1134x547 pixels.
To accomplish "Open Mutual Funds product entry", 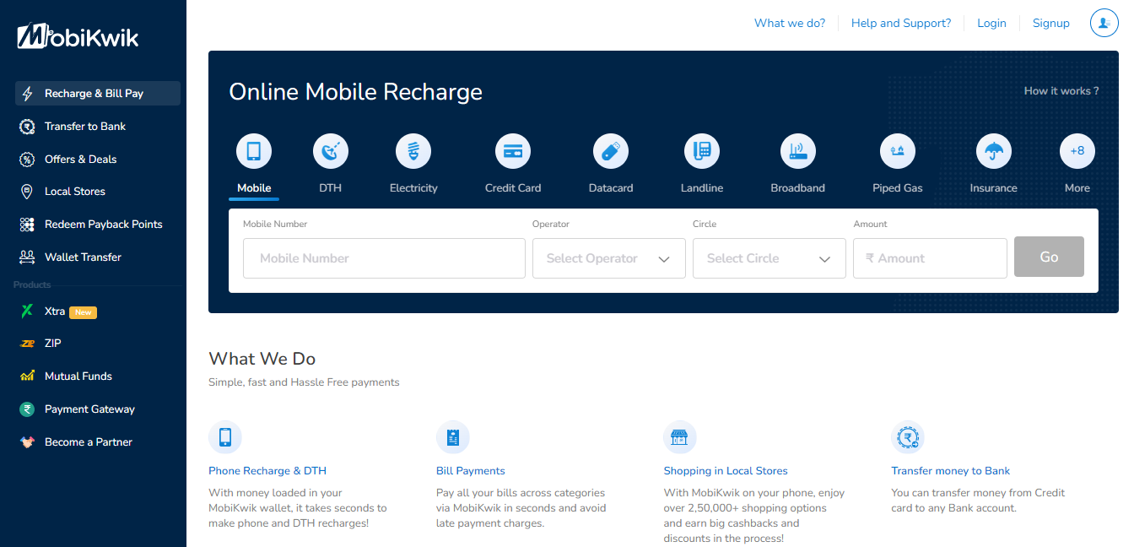I will pos(78,376).
